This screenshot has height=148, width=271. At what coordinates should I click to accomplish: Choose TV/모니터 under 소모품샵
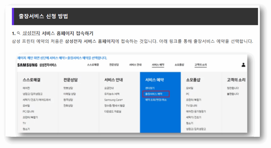(x=192, y=106)
